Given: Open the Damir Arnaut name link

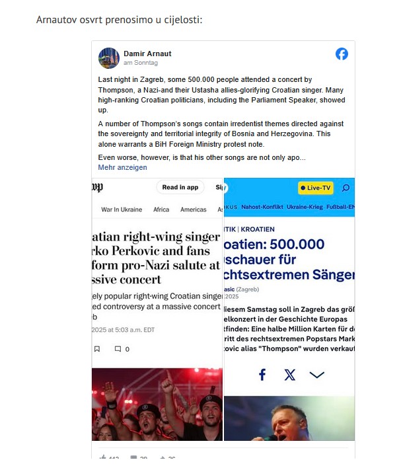Looking at the screenshot, I should (x=147, y=54).
